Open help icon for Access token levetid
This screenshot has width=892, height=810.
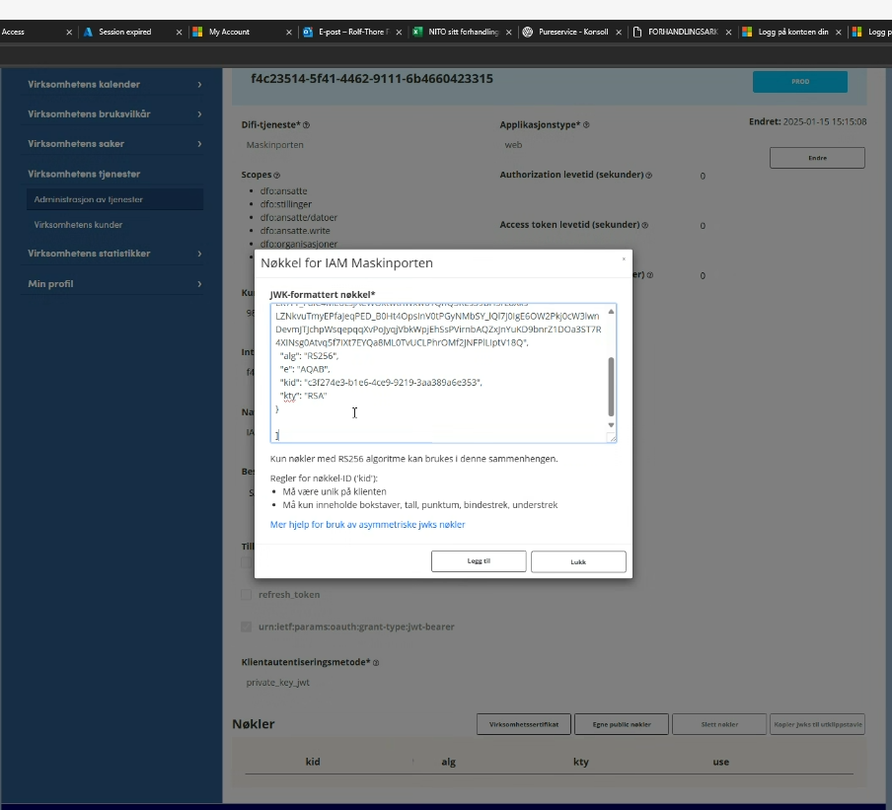click(644, 225)
